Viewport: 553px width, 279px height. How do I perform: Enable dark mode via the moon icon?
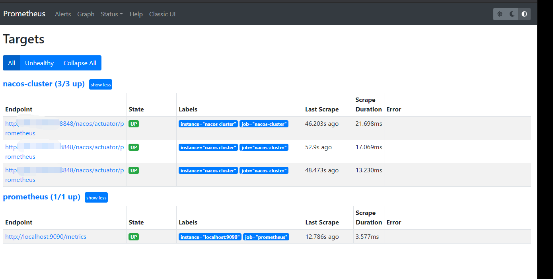pyautogui.click(x=512, y=14)
